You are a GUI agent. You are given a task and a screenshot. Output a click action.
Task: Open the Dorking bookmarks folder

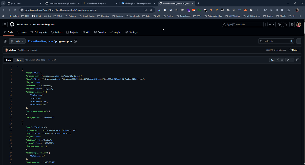pyautogui.click(x=117, y=16)
